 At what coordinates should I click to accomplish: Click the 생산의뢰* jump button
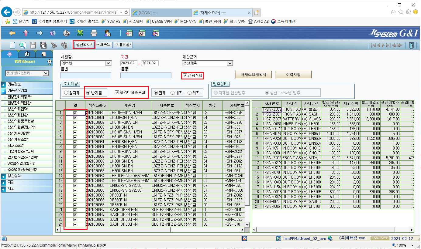(84, 45)
